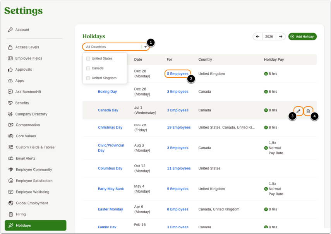This screenshot has width=331, height=234.
Task: Click the Access Levels lock icon
Action: [x=10, y=47]
